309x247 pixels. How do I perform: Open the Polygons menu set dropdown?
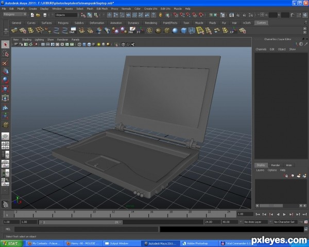pos(15,14)
